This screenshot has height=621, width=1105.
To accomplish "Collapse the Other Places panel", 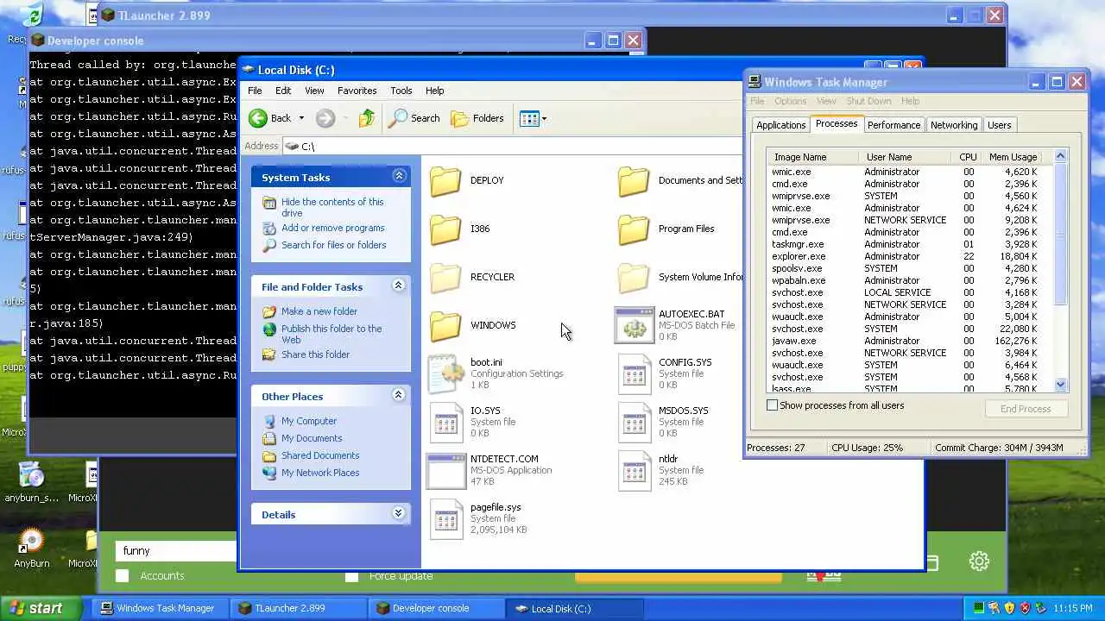I will pyautogui.click(x=399, y=395).
